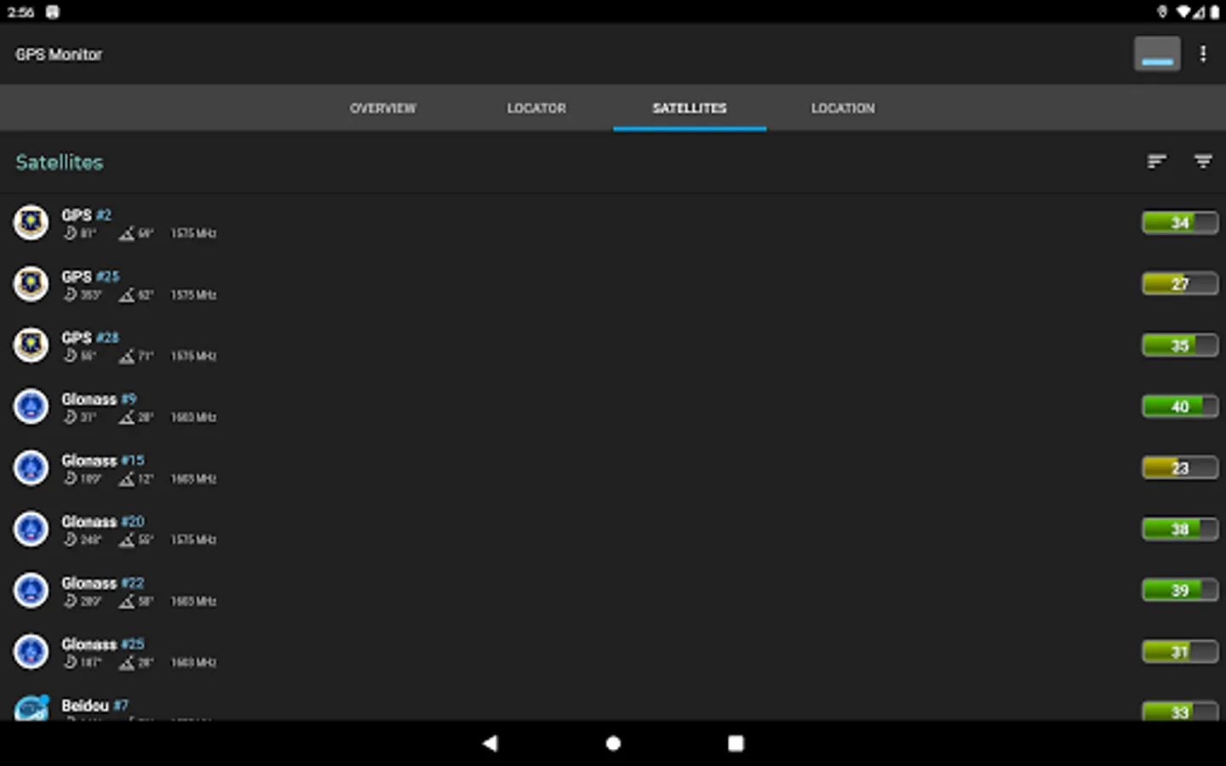Select the Satellites tab
The width and height of the screenshot is (1226, 766).
(690, 108)
